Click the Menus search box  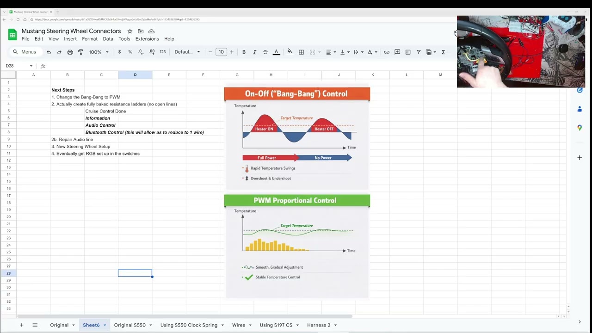click(x=25, y=52)
